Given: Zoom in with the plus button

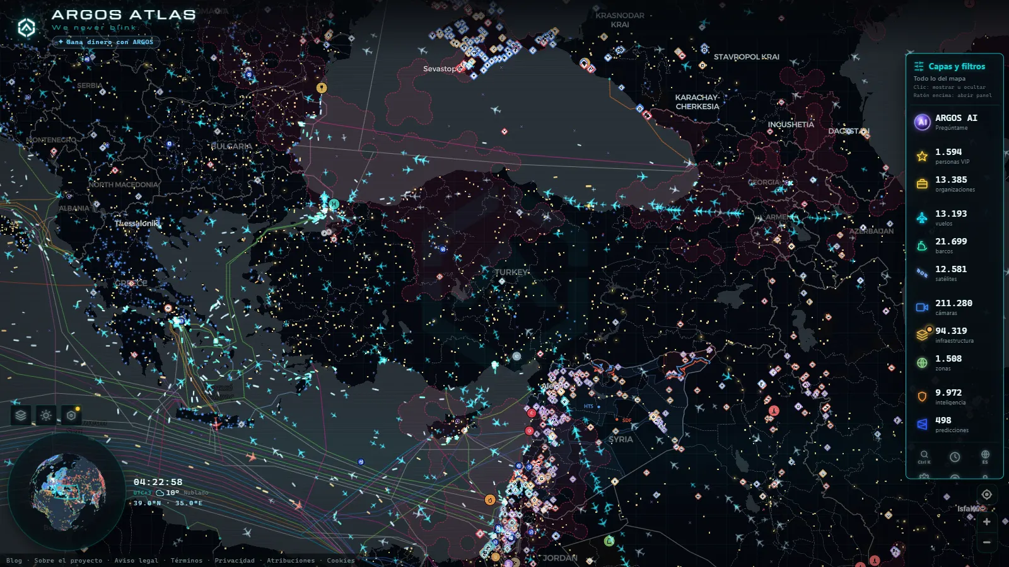Looking at the screenshot, I should point(987,522).
